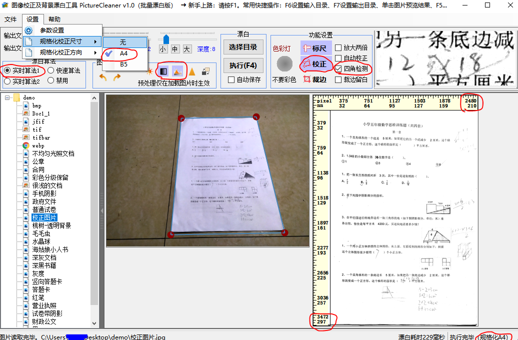Click the bottom-right red corner handle on photo
This screenshot has width=518, height=340.
coord(284,232)
